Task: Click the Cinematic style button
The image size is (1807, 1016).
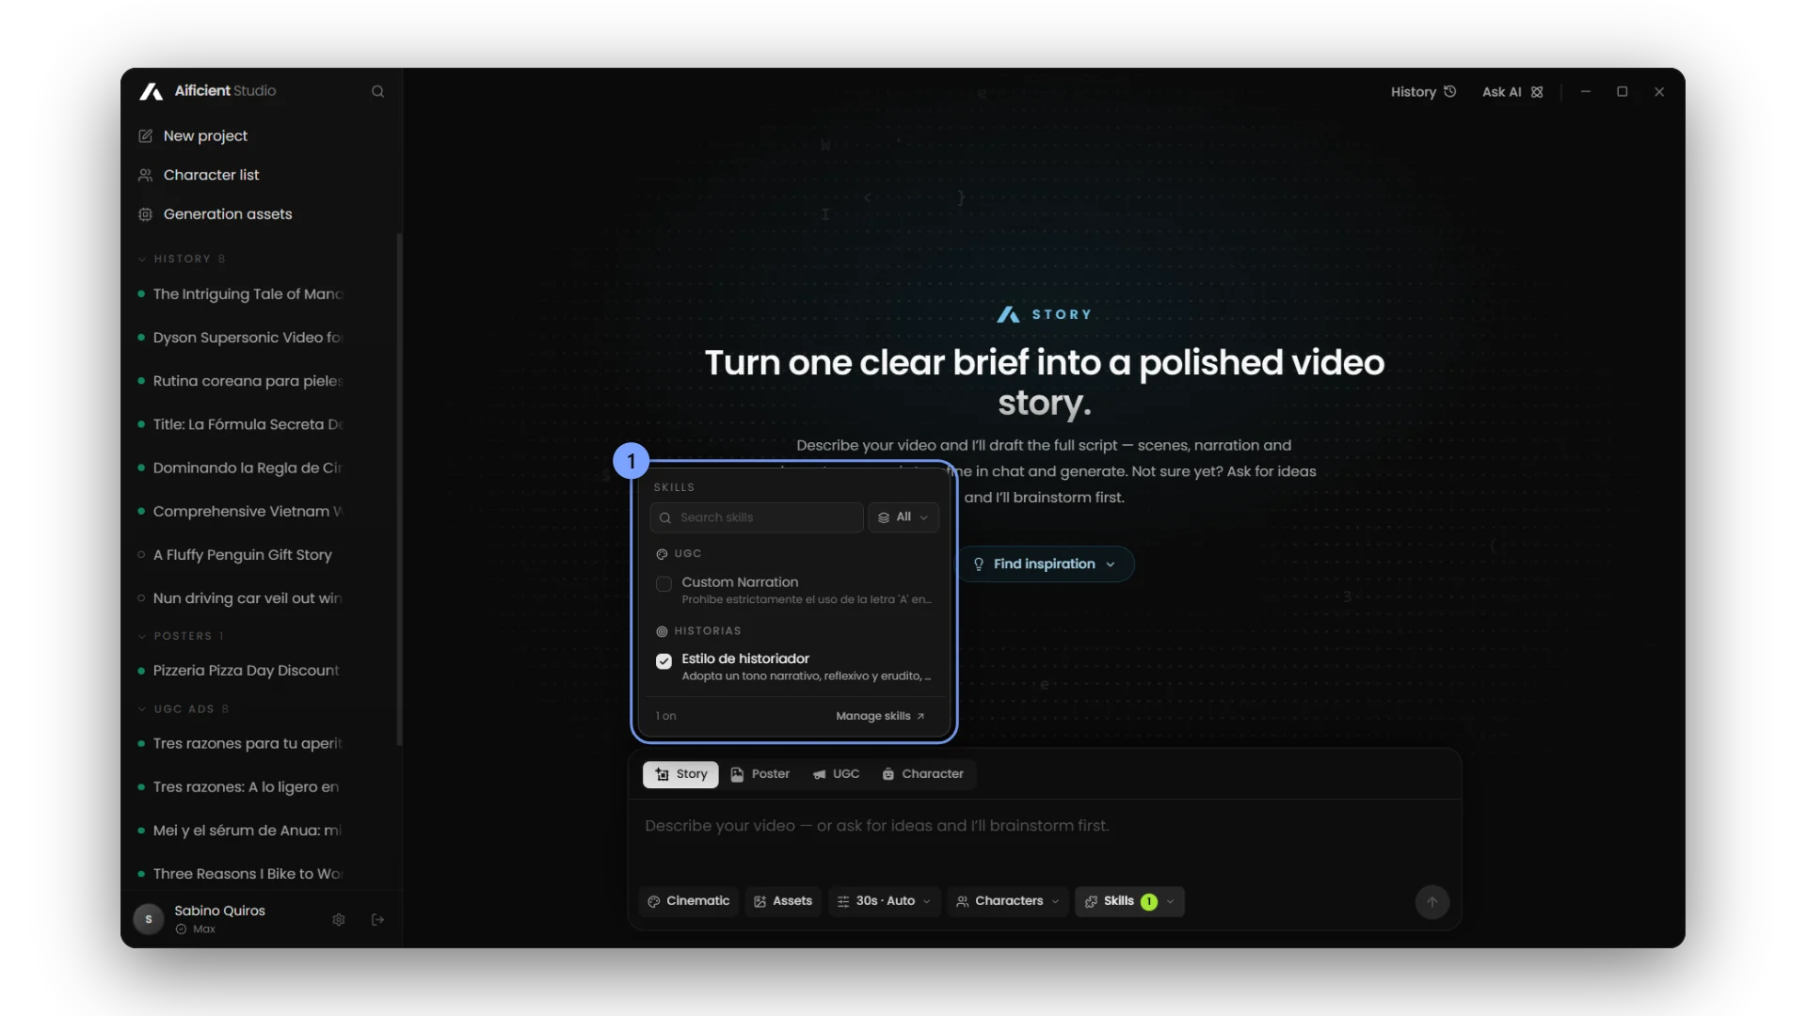Action: 689,901
